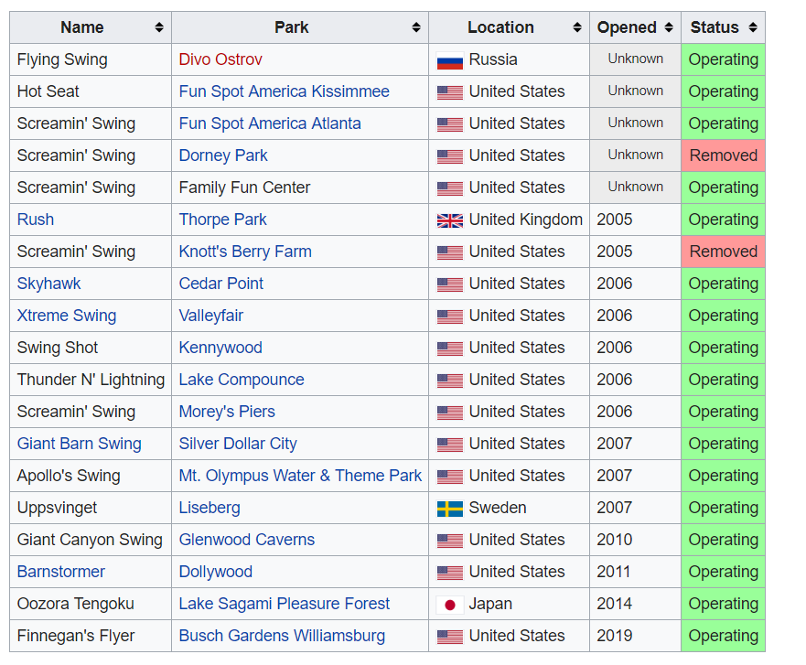Visit the Knott's Berry Farm link

pos(245,252)
